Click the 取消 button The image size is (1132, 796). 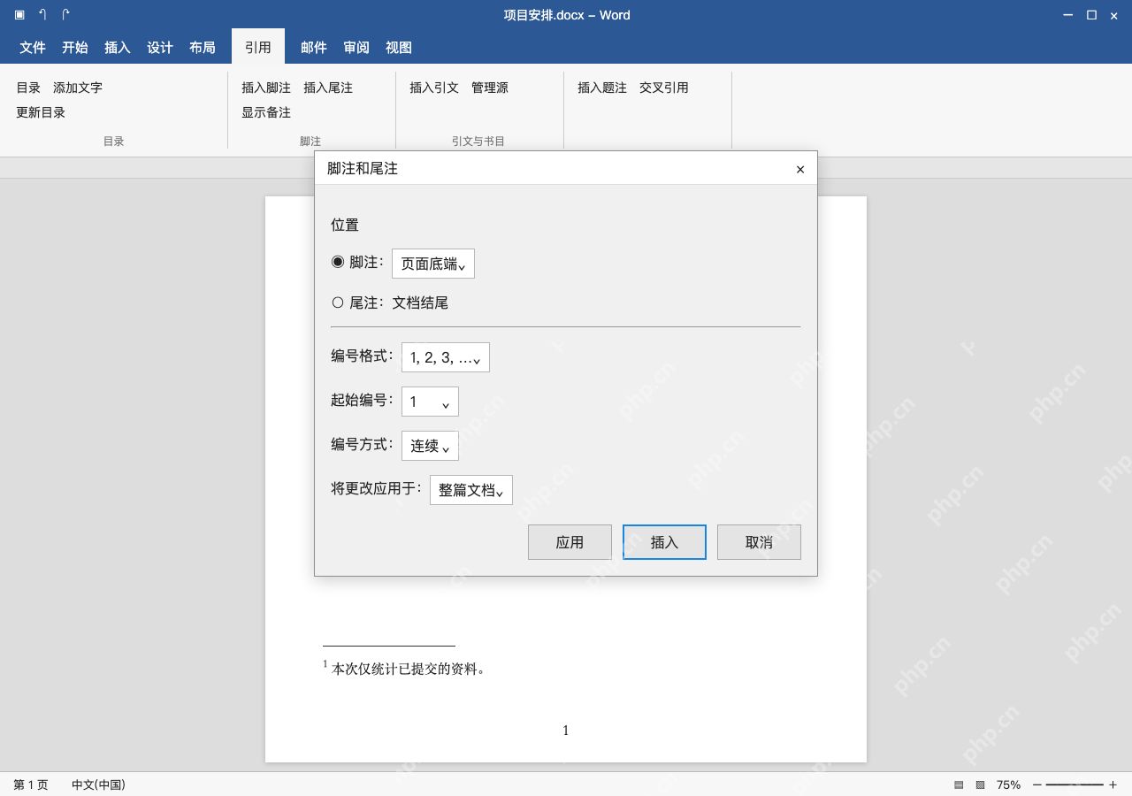[x=759, y=542]
